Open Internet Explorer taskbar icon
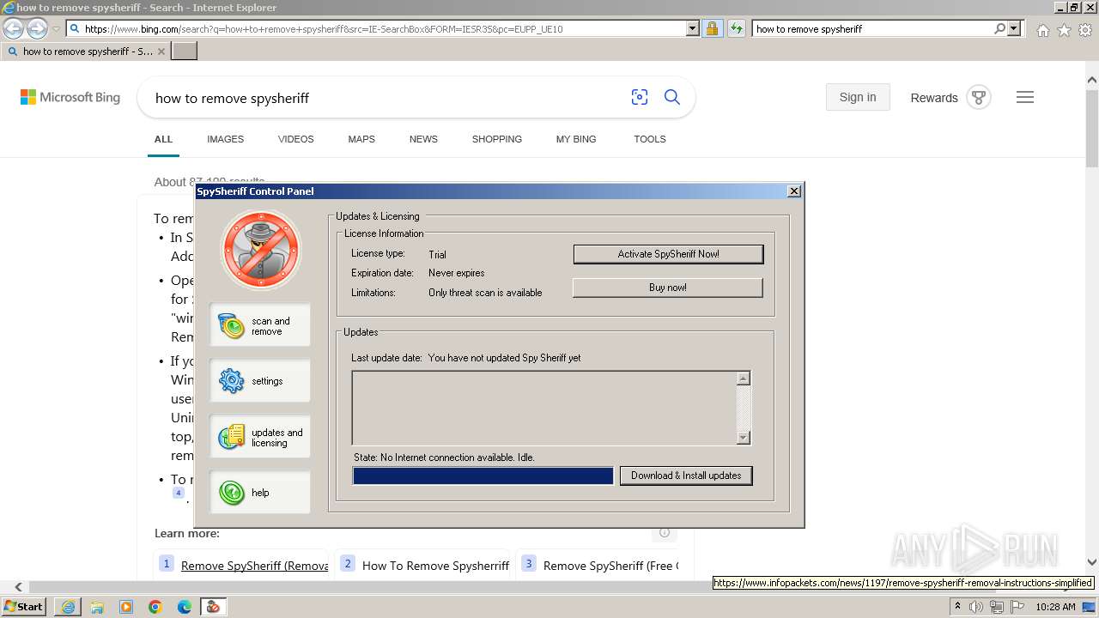 [68, 607]
